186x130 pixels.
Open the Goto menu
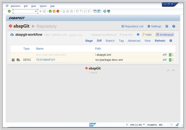(34, 6)
